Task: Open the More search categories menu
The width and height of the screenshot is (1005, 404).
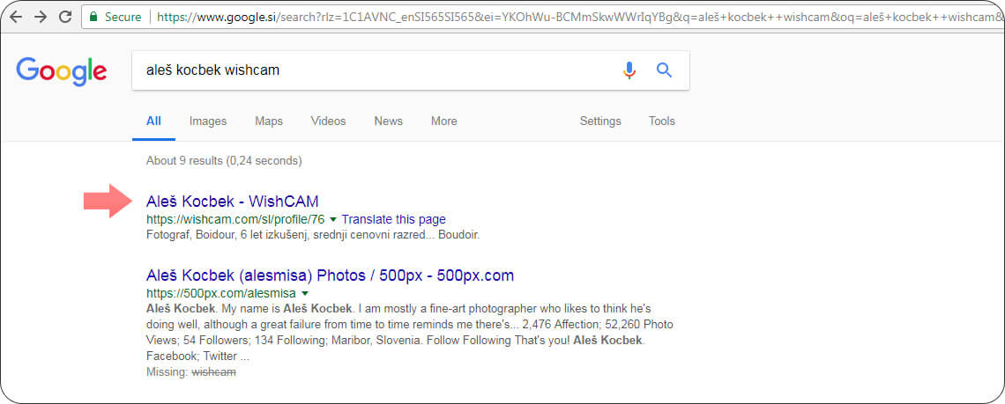Action: point(443,121)
